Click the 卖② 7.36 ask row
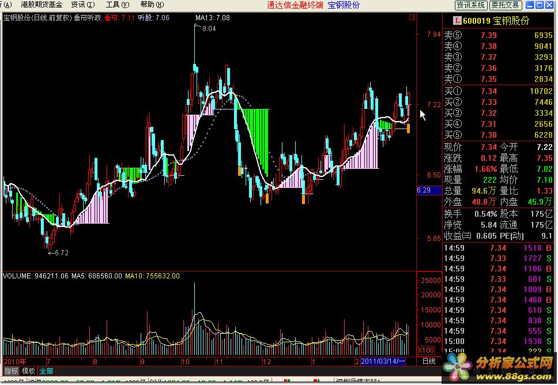The width and height of the screenshot is (558, 385). pyautogui.click(x=498, y=68)
